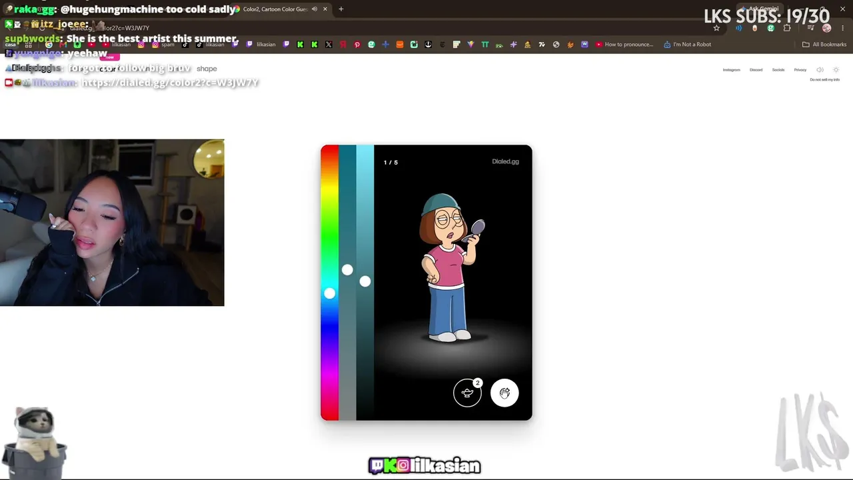This screenshot has width=853, height=480.
Task: Open the All Bookmarks folder
Action: (x=824, y=45)
